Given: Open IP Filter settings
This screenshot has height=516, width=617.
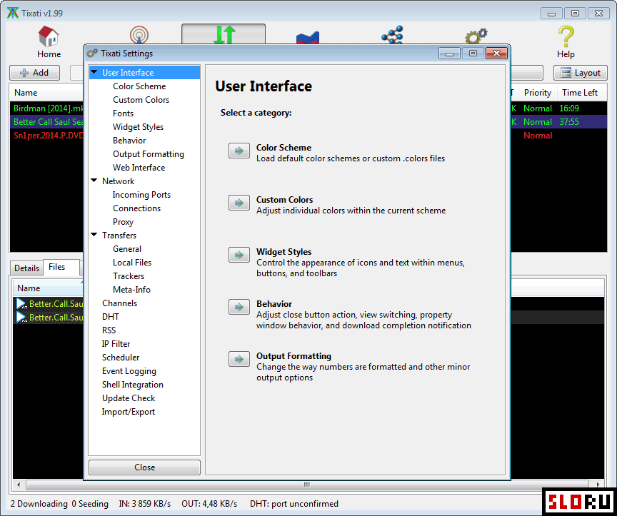Looking at the screenshot, I should coord(116,344).
